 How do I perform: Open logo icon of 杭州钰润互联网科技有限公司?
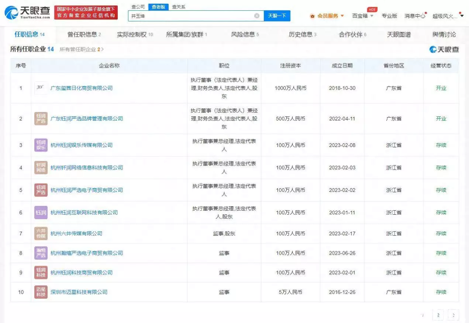point(41,213)
